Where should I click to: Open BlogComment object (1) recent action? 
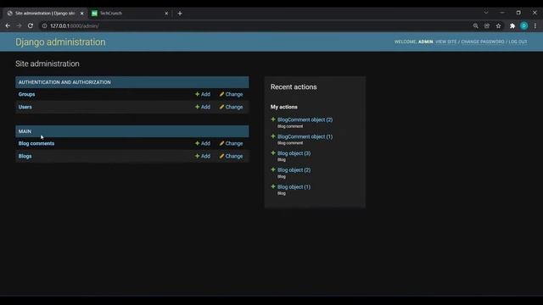click(x=305, y=136)
